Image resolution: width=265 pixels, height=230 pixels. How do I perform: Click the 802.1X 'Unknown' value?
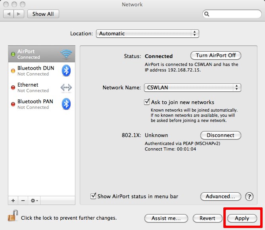[x=156, y=135]
